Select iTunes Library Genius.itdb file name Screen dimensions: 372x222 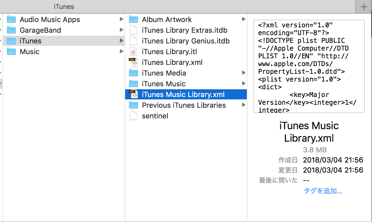pyautogui.click(x=186, y=41)
